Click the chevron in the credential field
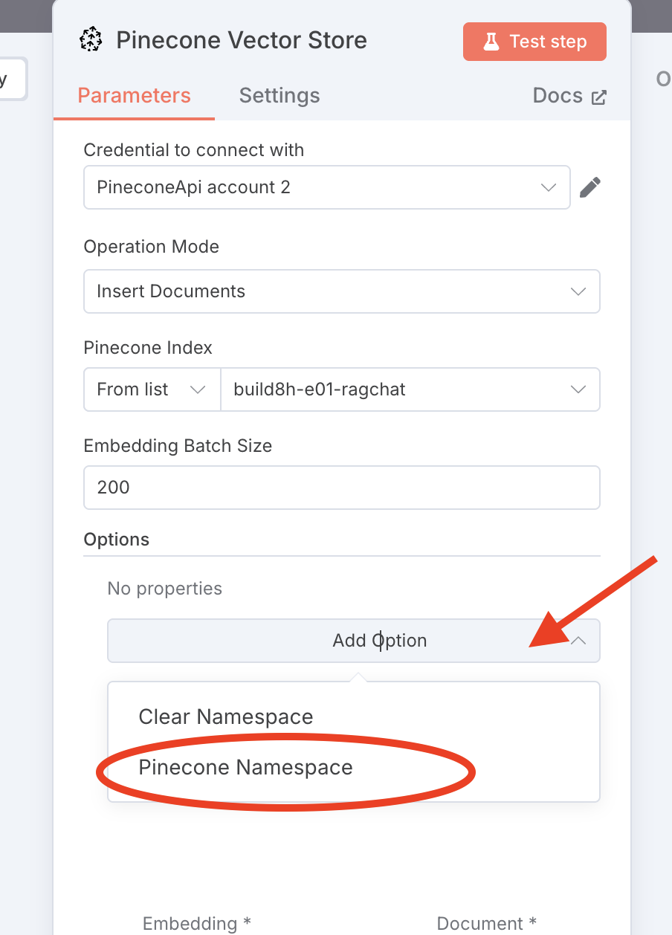 pyautogui.click(x=549, y=187)
